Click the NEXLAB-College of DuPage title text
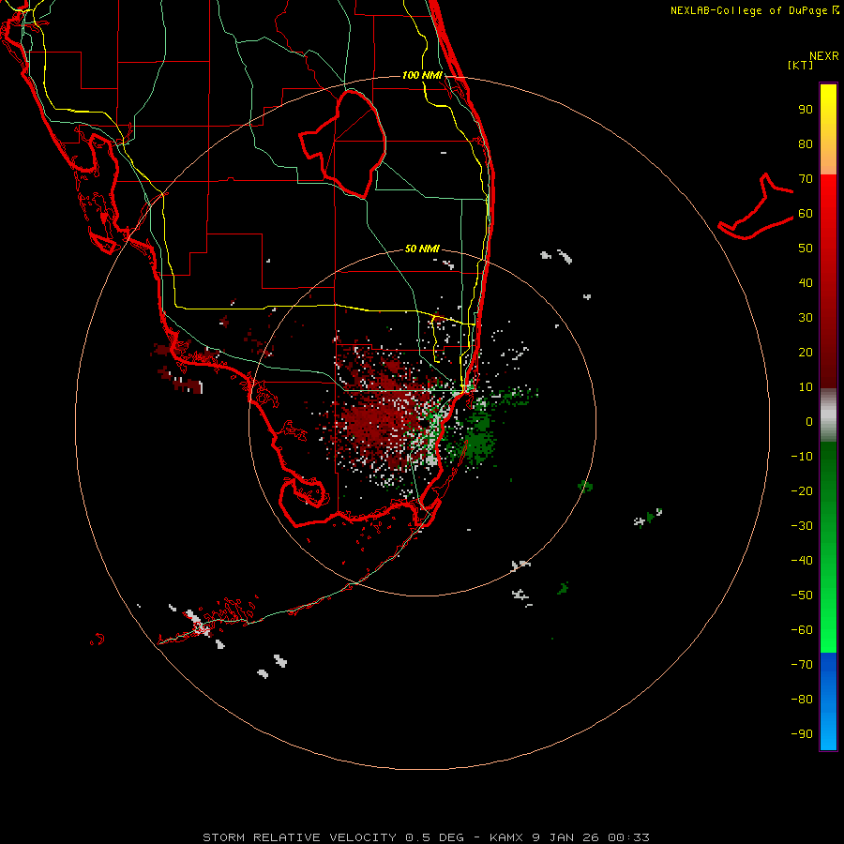Viewport: 844px width, 844px height. (754, 10)
